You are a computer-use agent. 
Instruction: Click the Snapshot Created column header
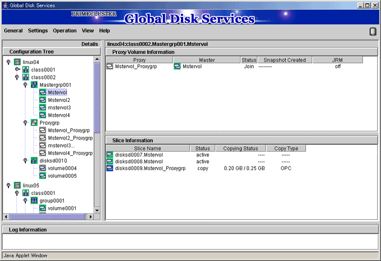pyautogui.click(x=285, y=60)
